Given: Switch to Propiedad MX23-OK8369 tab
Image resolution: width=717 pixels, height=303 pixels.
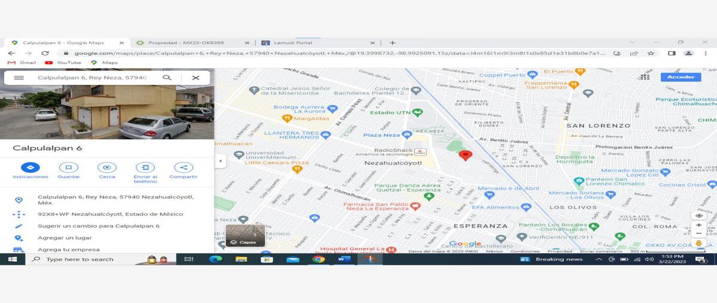Looking at the screenshot, I should pyautogui.click(x=192, y=43).
